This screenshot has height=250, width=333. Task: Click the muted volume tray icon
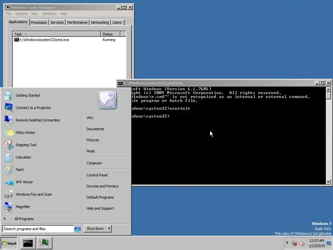pyautogui.click(x=302, y=243)
